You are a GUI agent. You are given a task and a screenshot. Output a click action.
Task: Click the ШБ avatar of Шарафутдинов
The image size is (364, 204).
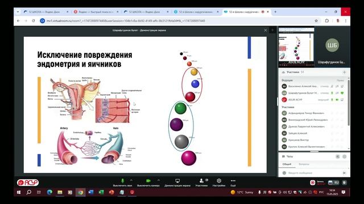coord(332,45)
